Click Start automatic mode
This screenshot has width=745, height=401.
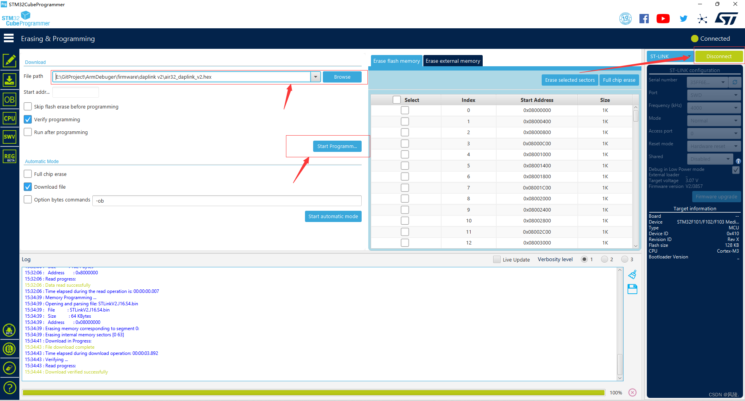(333, 216)
